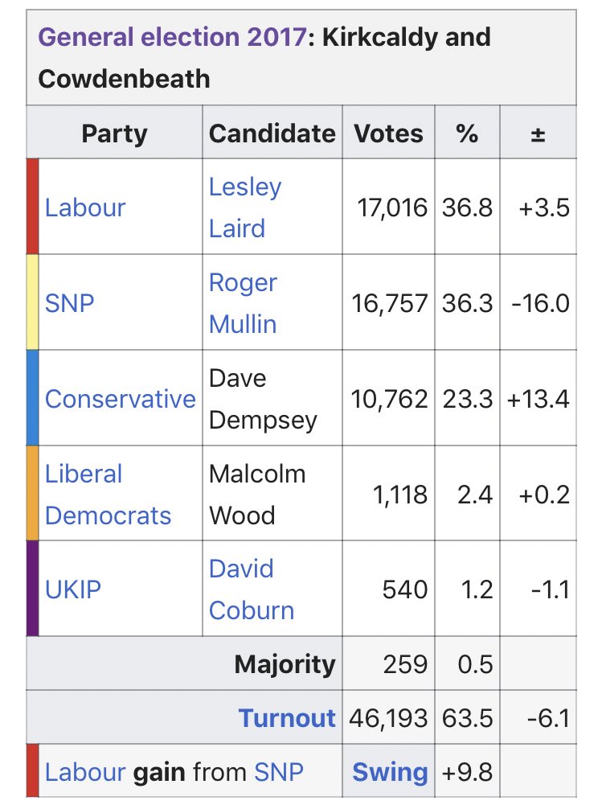
Task: Click the purple UKIP color bar
Action: point(32,589)
